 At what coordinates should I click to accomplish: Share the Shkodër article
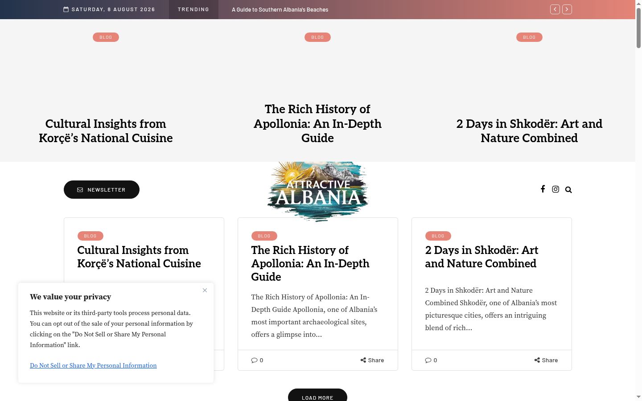pos(546,360)
